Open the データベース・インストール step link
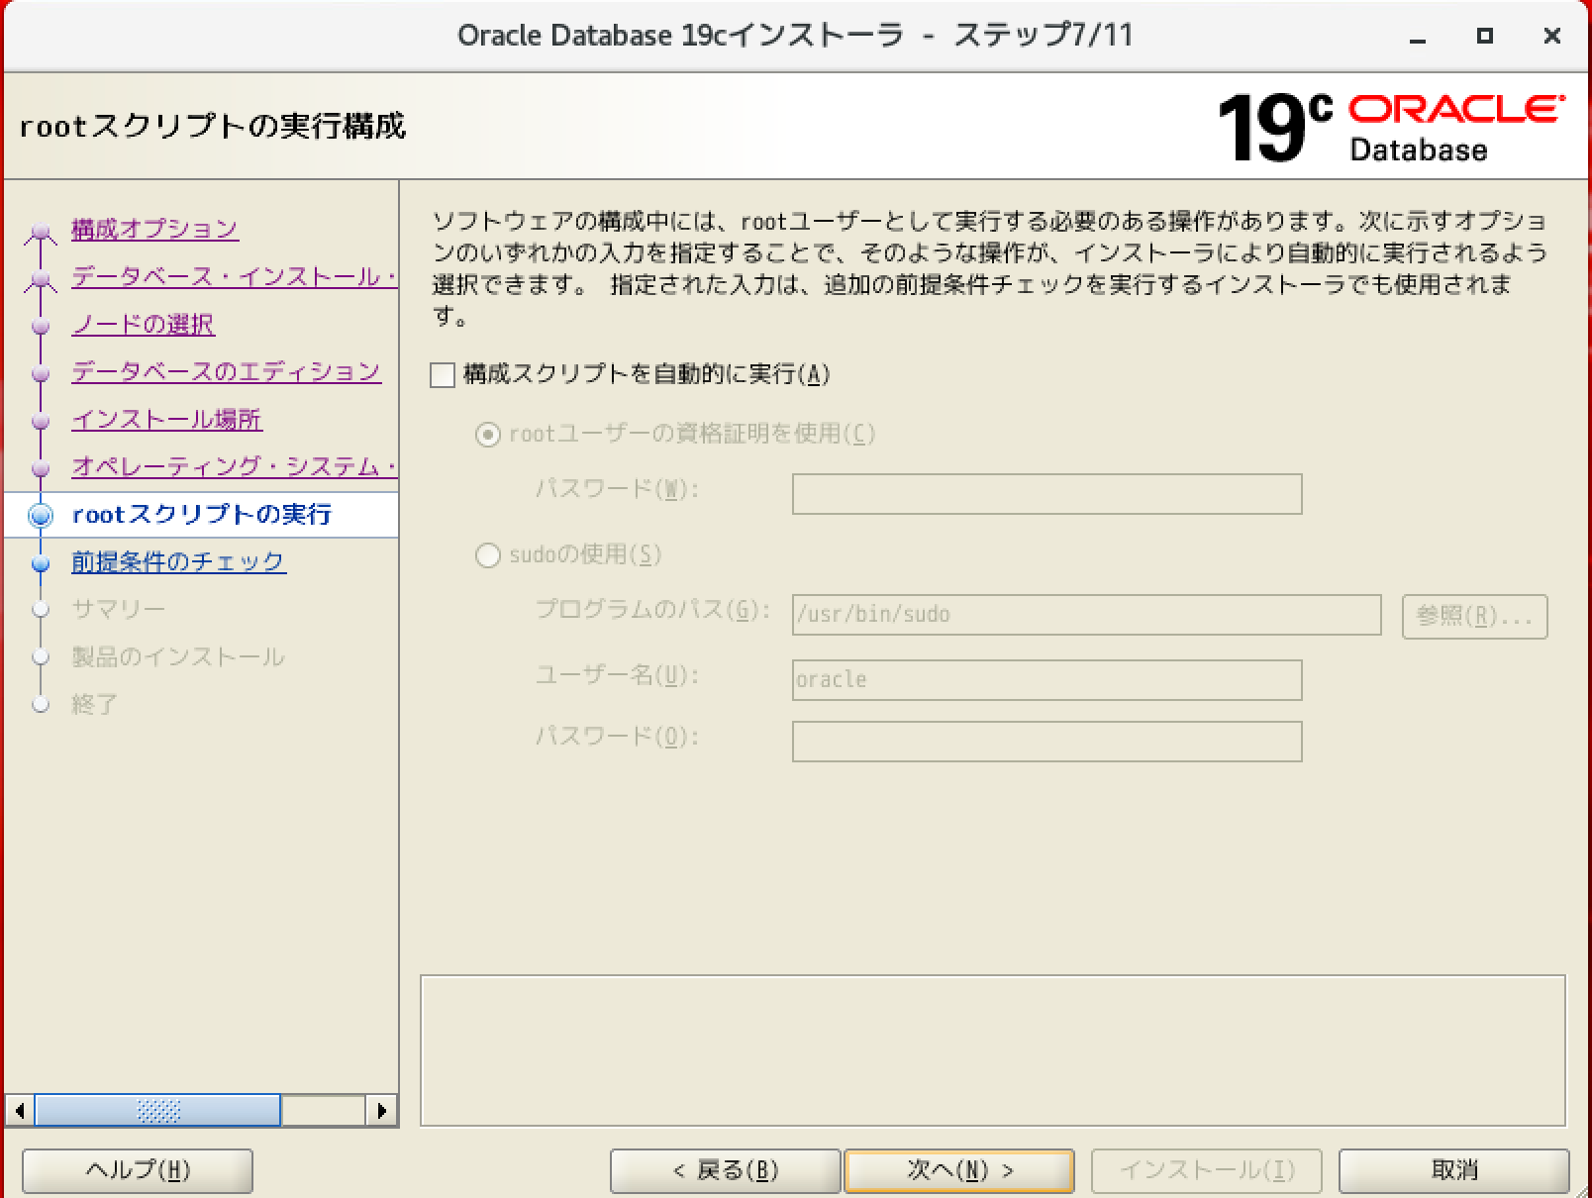This screenshot has width=1592, height=1198. point(235,276)
